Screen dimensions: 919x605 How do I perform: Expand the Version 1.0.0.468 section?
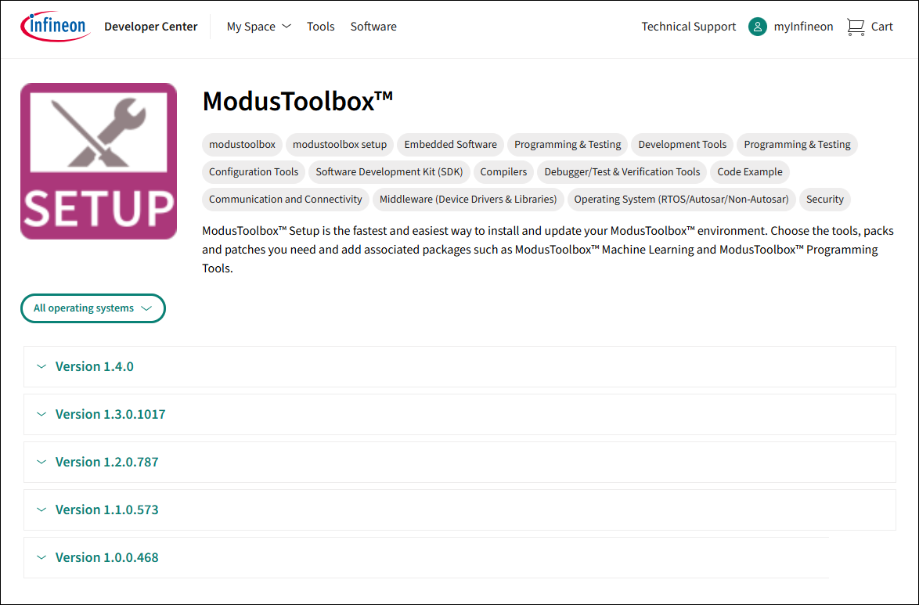click(106, 557)
